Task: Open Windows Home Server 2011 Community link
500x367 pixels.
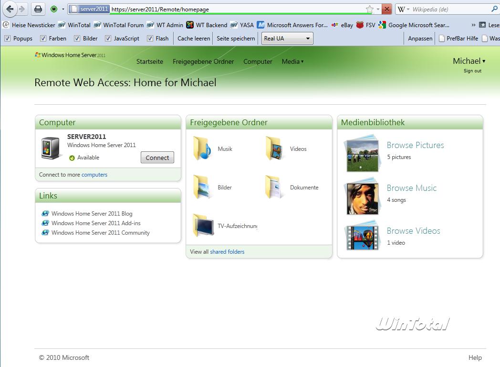Action: (x=101, y=232)
